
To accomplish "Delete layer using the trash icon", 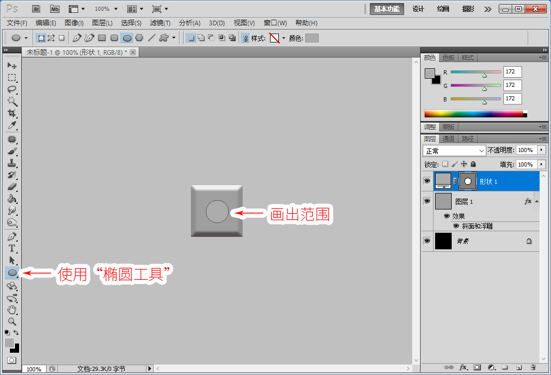I will 533,367.
